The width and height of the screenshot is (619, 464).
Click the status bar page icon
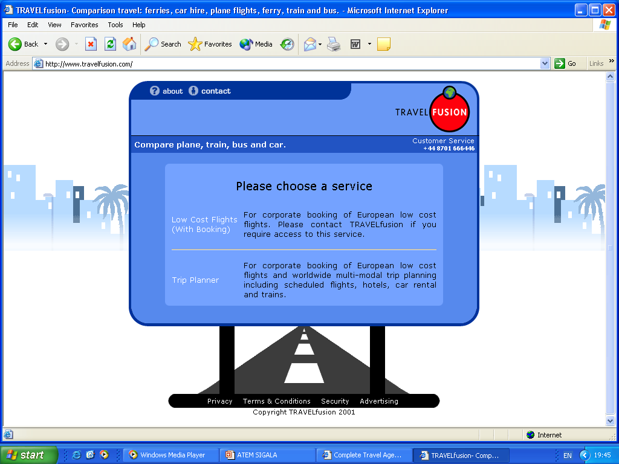[8, 435]
